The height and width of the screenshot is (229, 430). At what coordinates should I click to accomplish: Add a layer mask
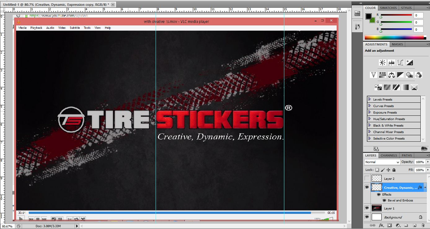pyautogui.click(x=390, y=226)
